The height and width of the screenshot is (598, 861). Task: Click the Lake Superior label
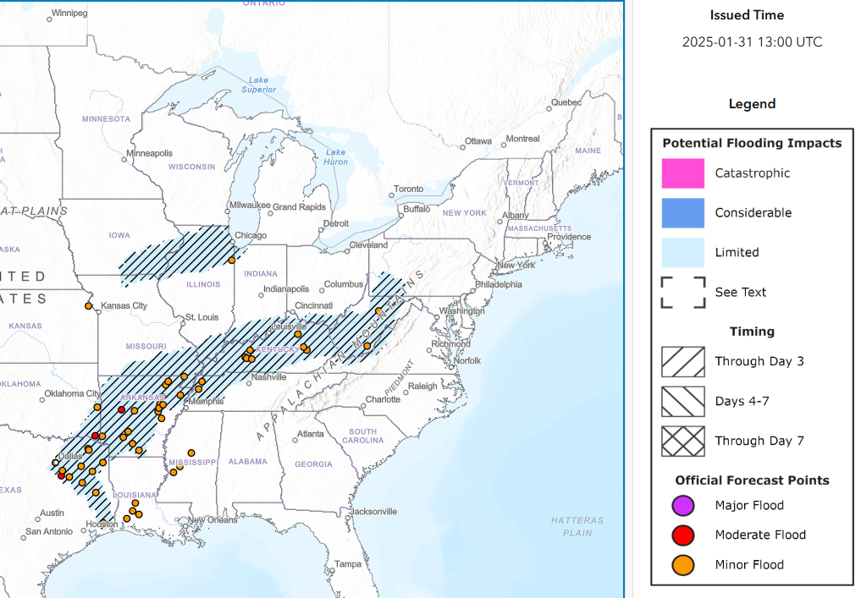[258, 85]
